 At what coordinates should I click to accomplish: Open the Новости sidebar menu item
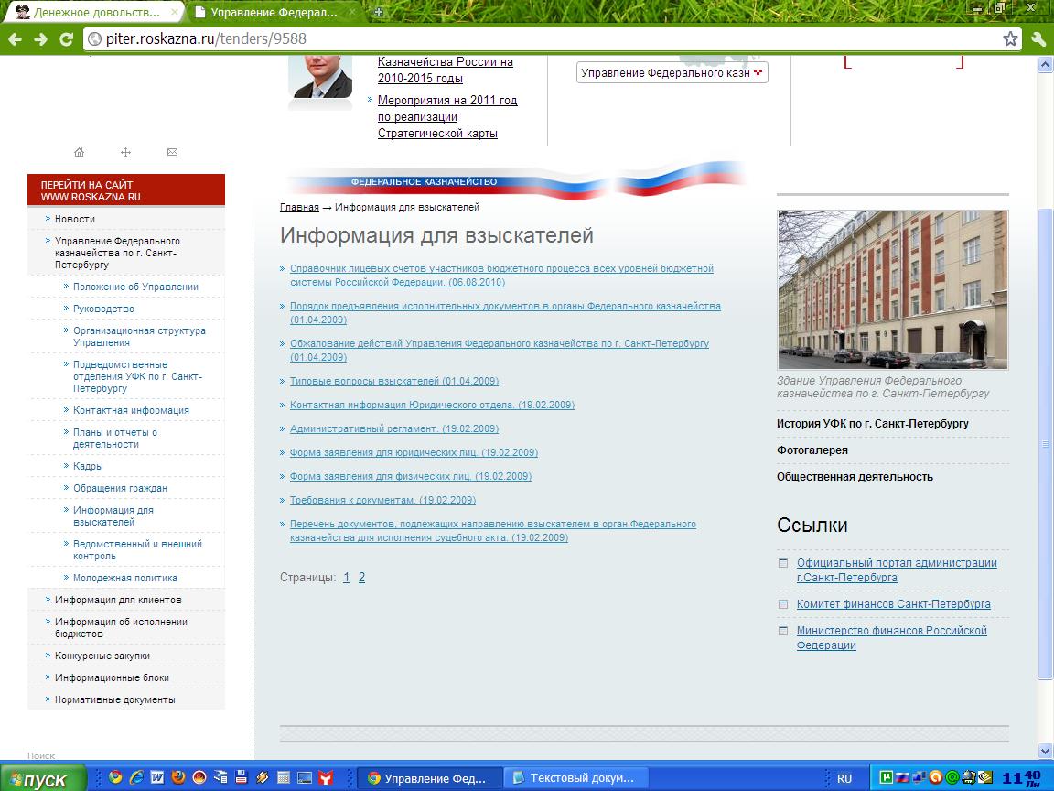75,219
